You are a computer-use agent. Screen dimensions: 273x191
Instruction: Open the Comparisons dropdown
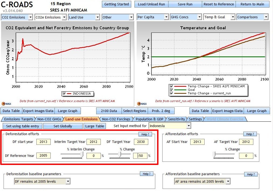(253, 17)
